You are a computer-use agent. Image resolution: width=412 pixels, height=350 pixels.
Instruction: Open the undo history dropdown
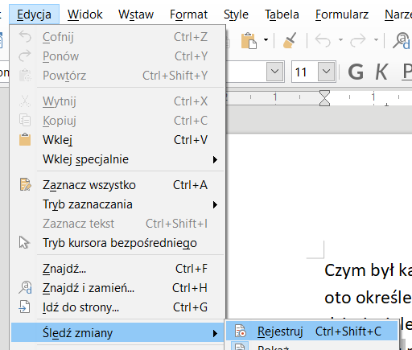tap(340, 40)
